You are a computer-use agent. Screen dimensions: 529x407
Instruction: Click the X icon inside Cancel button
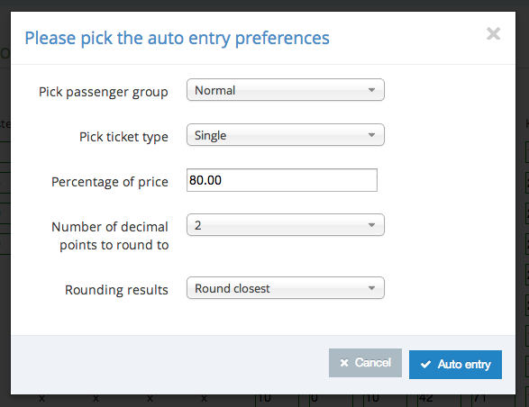(x=344, y=363)
